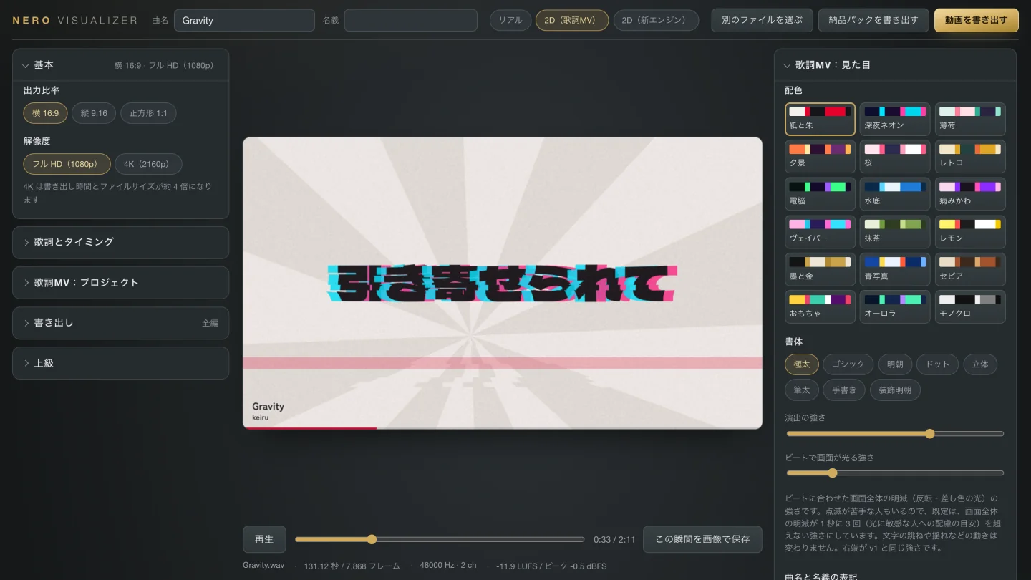Screen dimensions: 1031x580
Task: Click the -11.9 LUFS peak readout
Action: (x=551, y=566)
